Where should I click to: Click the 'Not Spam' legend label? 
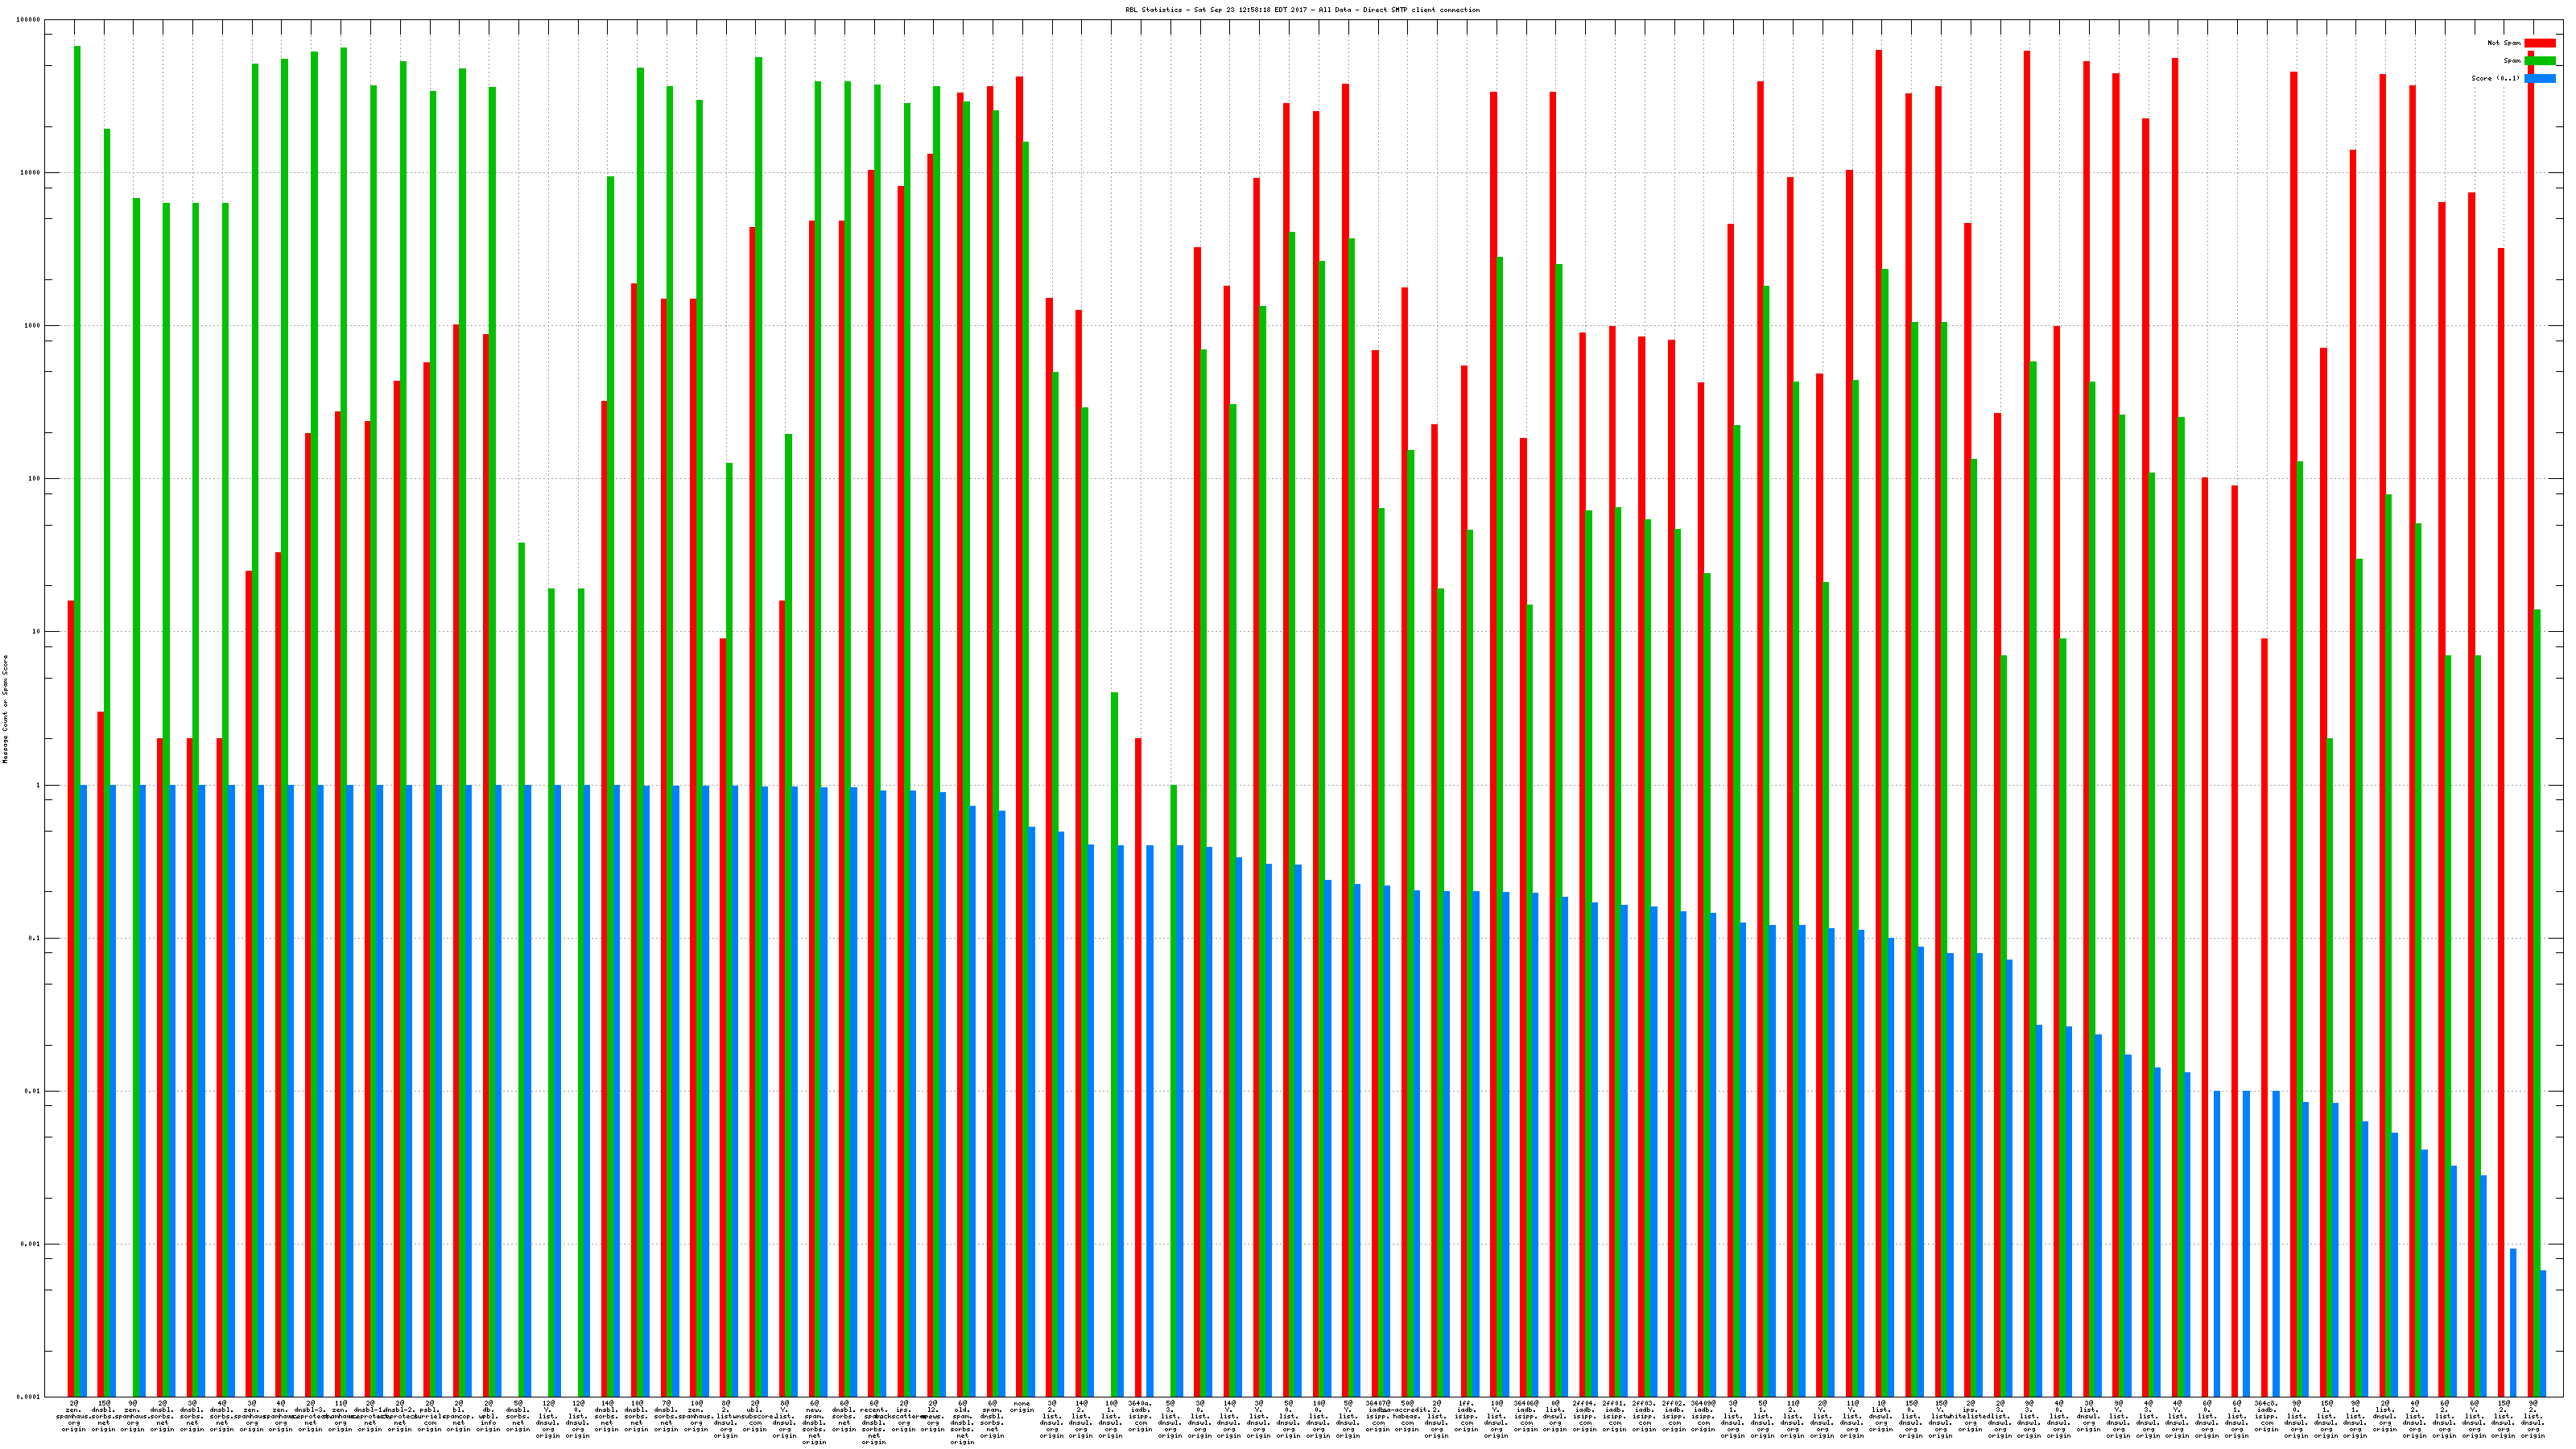point(2504,43)
